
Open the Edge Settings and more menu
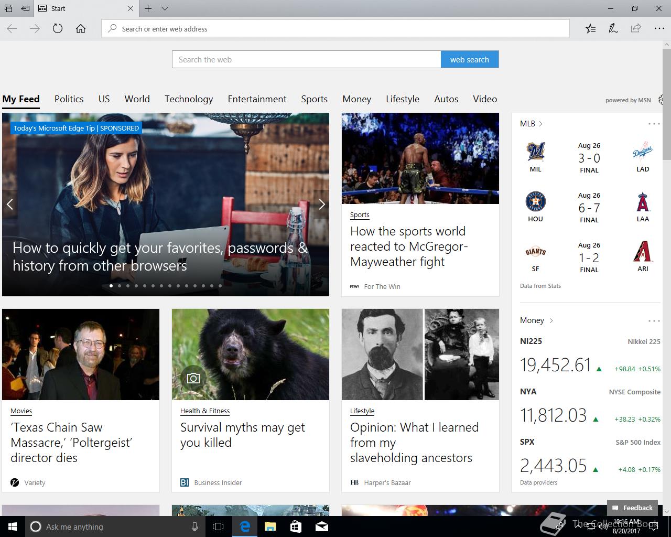coord(659,29)
